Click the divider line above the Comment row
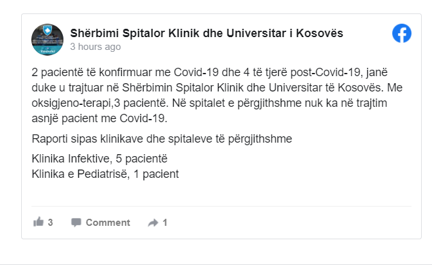This screenshot has height=277, width=432. [221, 206]
